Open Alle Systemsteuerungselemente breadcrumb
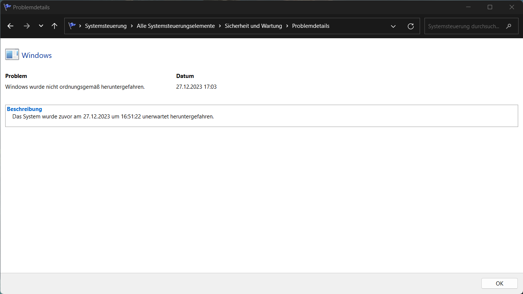Viewport: 523px width, 294px height. 176,26
